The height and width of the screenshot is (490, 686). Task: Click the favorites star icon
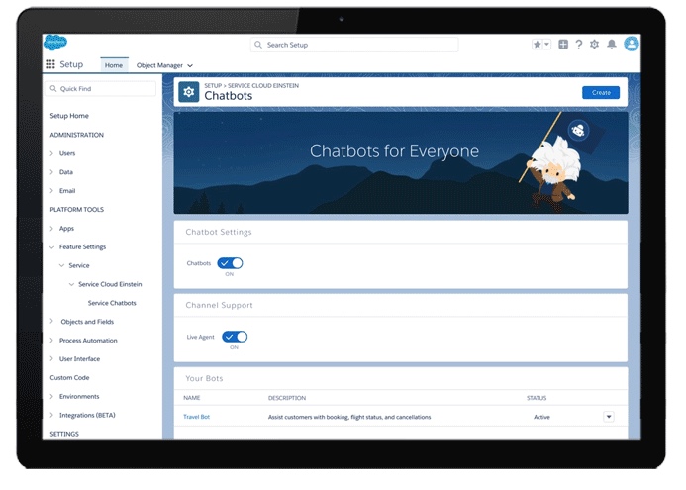tap(538, 45)
